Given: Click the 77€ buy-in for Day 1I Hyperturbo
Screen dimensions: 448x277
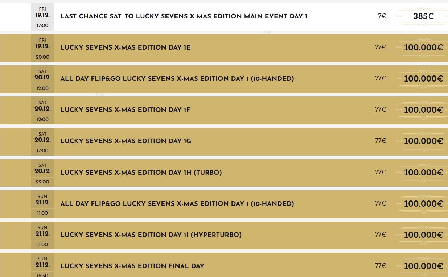Looking at the screenshot, I should (x=380, y=234).
